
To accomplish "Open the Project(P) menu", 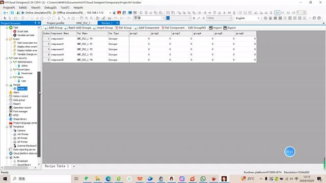I will (9, 8).
